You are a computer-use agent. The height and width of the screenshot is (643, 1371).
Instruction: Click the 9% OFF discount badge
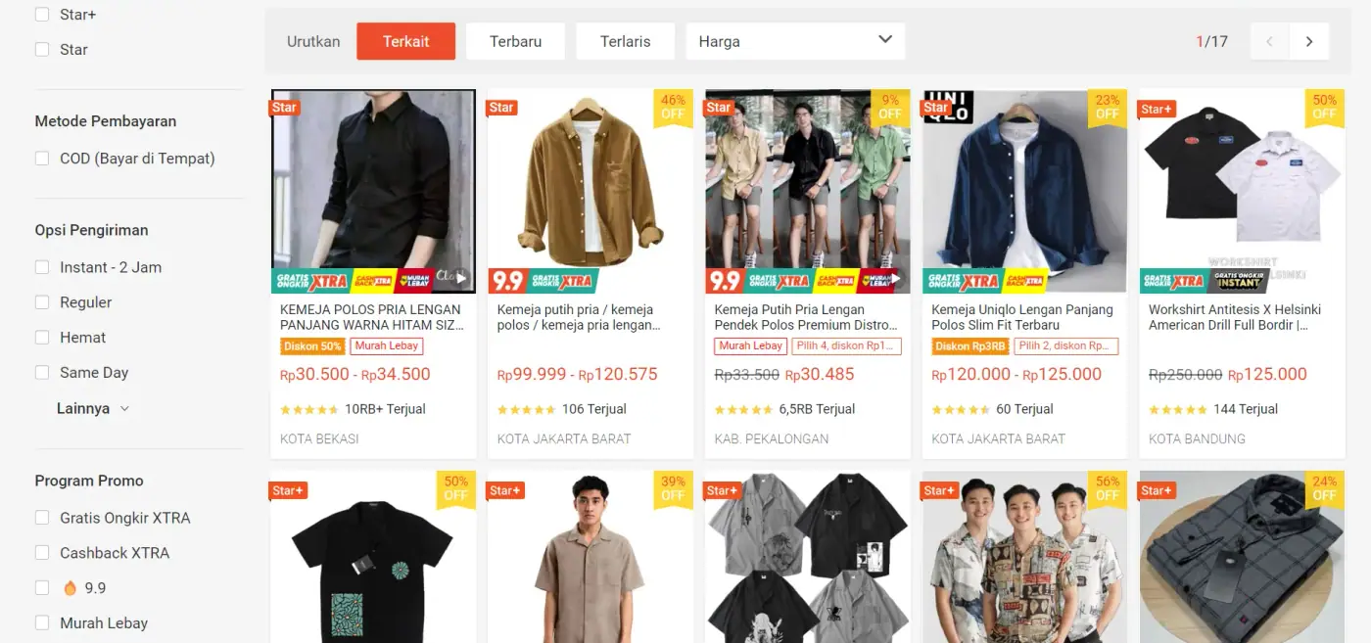point(890,107)
